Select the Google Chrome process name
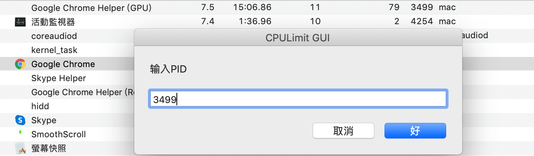The image size is (534, 156). click(63, 64)
